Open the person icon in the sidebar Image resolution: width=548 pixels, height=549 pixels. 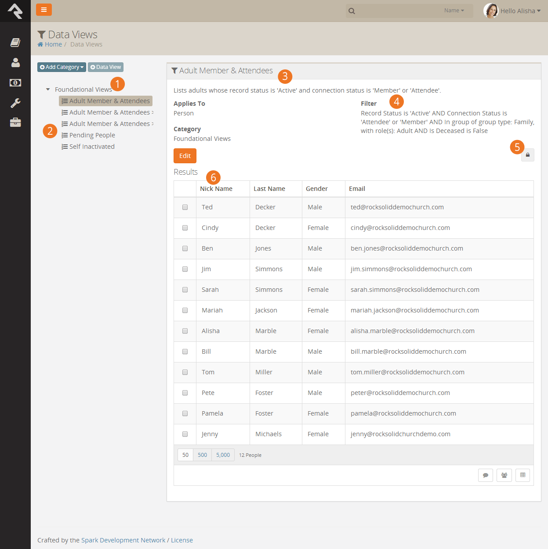pyautogui.click(x=15, y=62)
